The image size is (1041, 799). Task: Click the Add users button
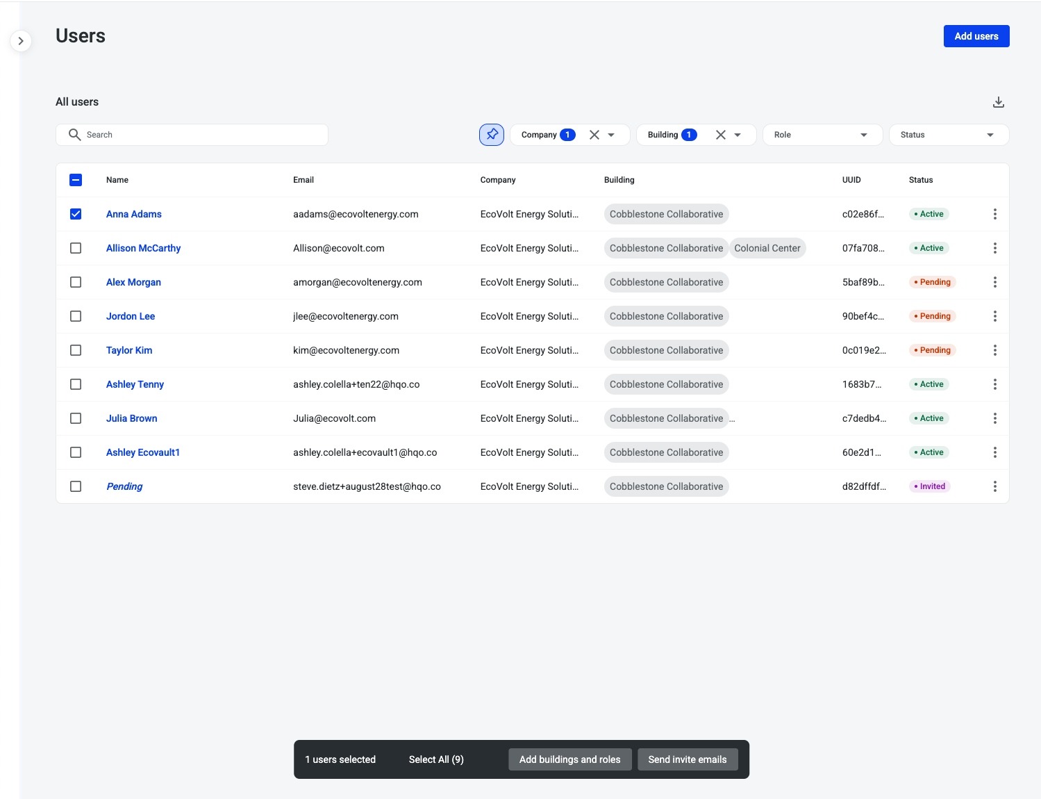976,36
